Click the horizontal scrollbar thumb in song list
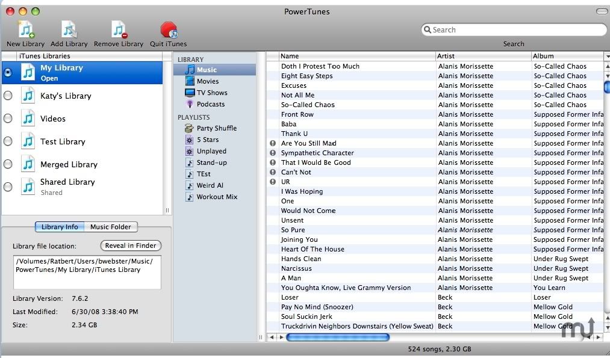This screenshot has height=358, width=610. click(338, 337)
